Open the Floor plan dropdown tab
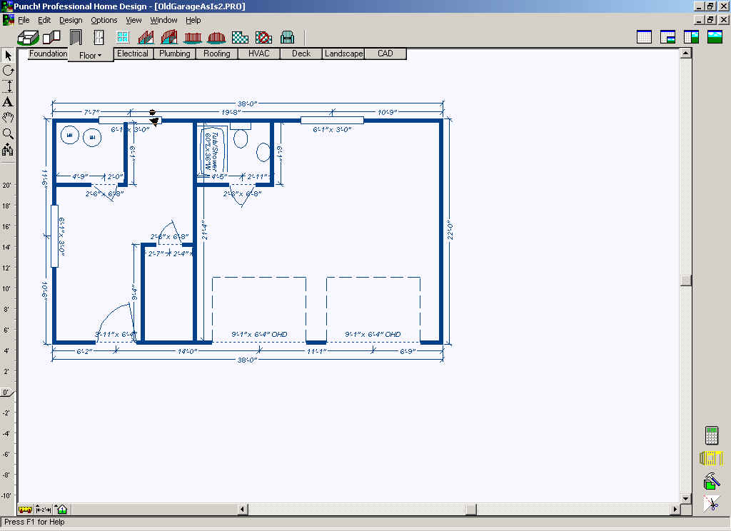This screenshot has height=531, width=731. pos(91,55)
